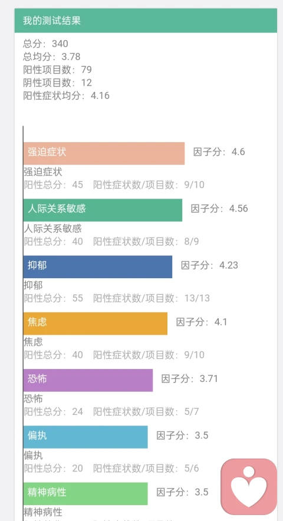Click the 13/13 depression item count

(197, 298)
